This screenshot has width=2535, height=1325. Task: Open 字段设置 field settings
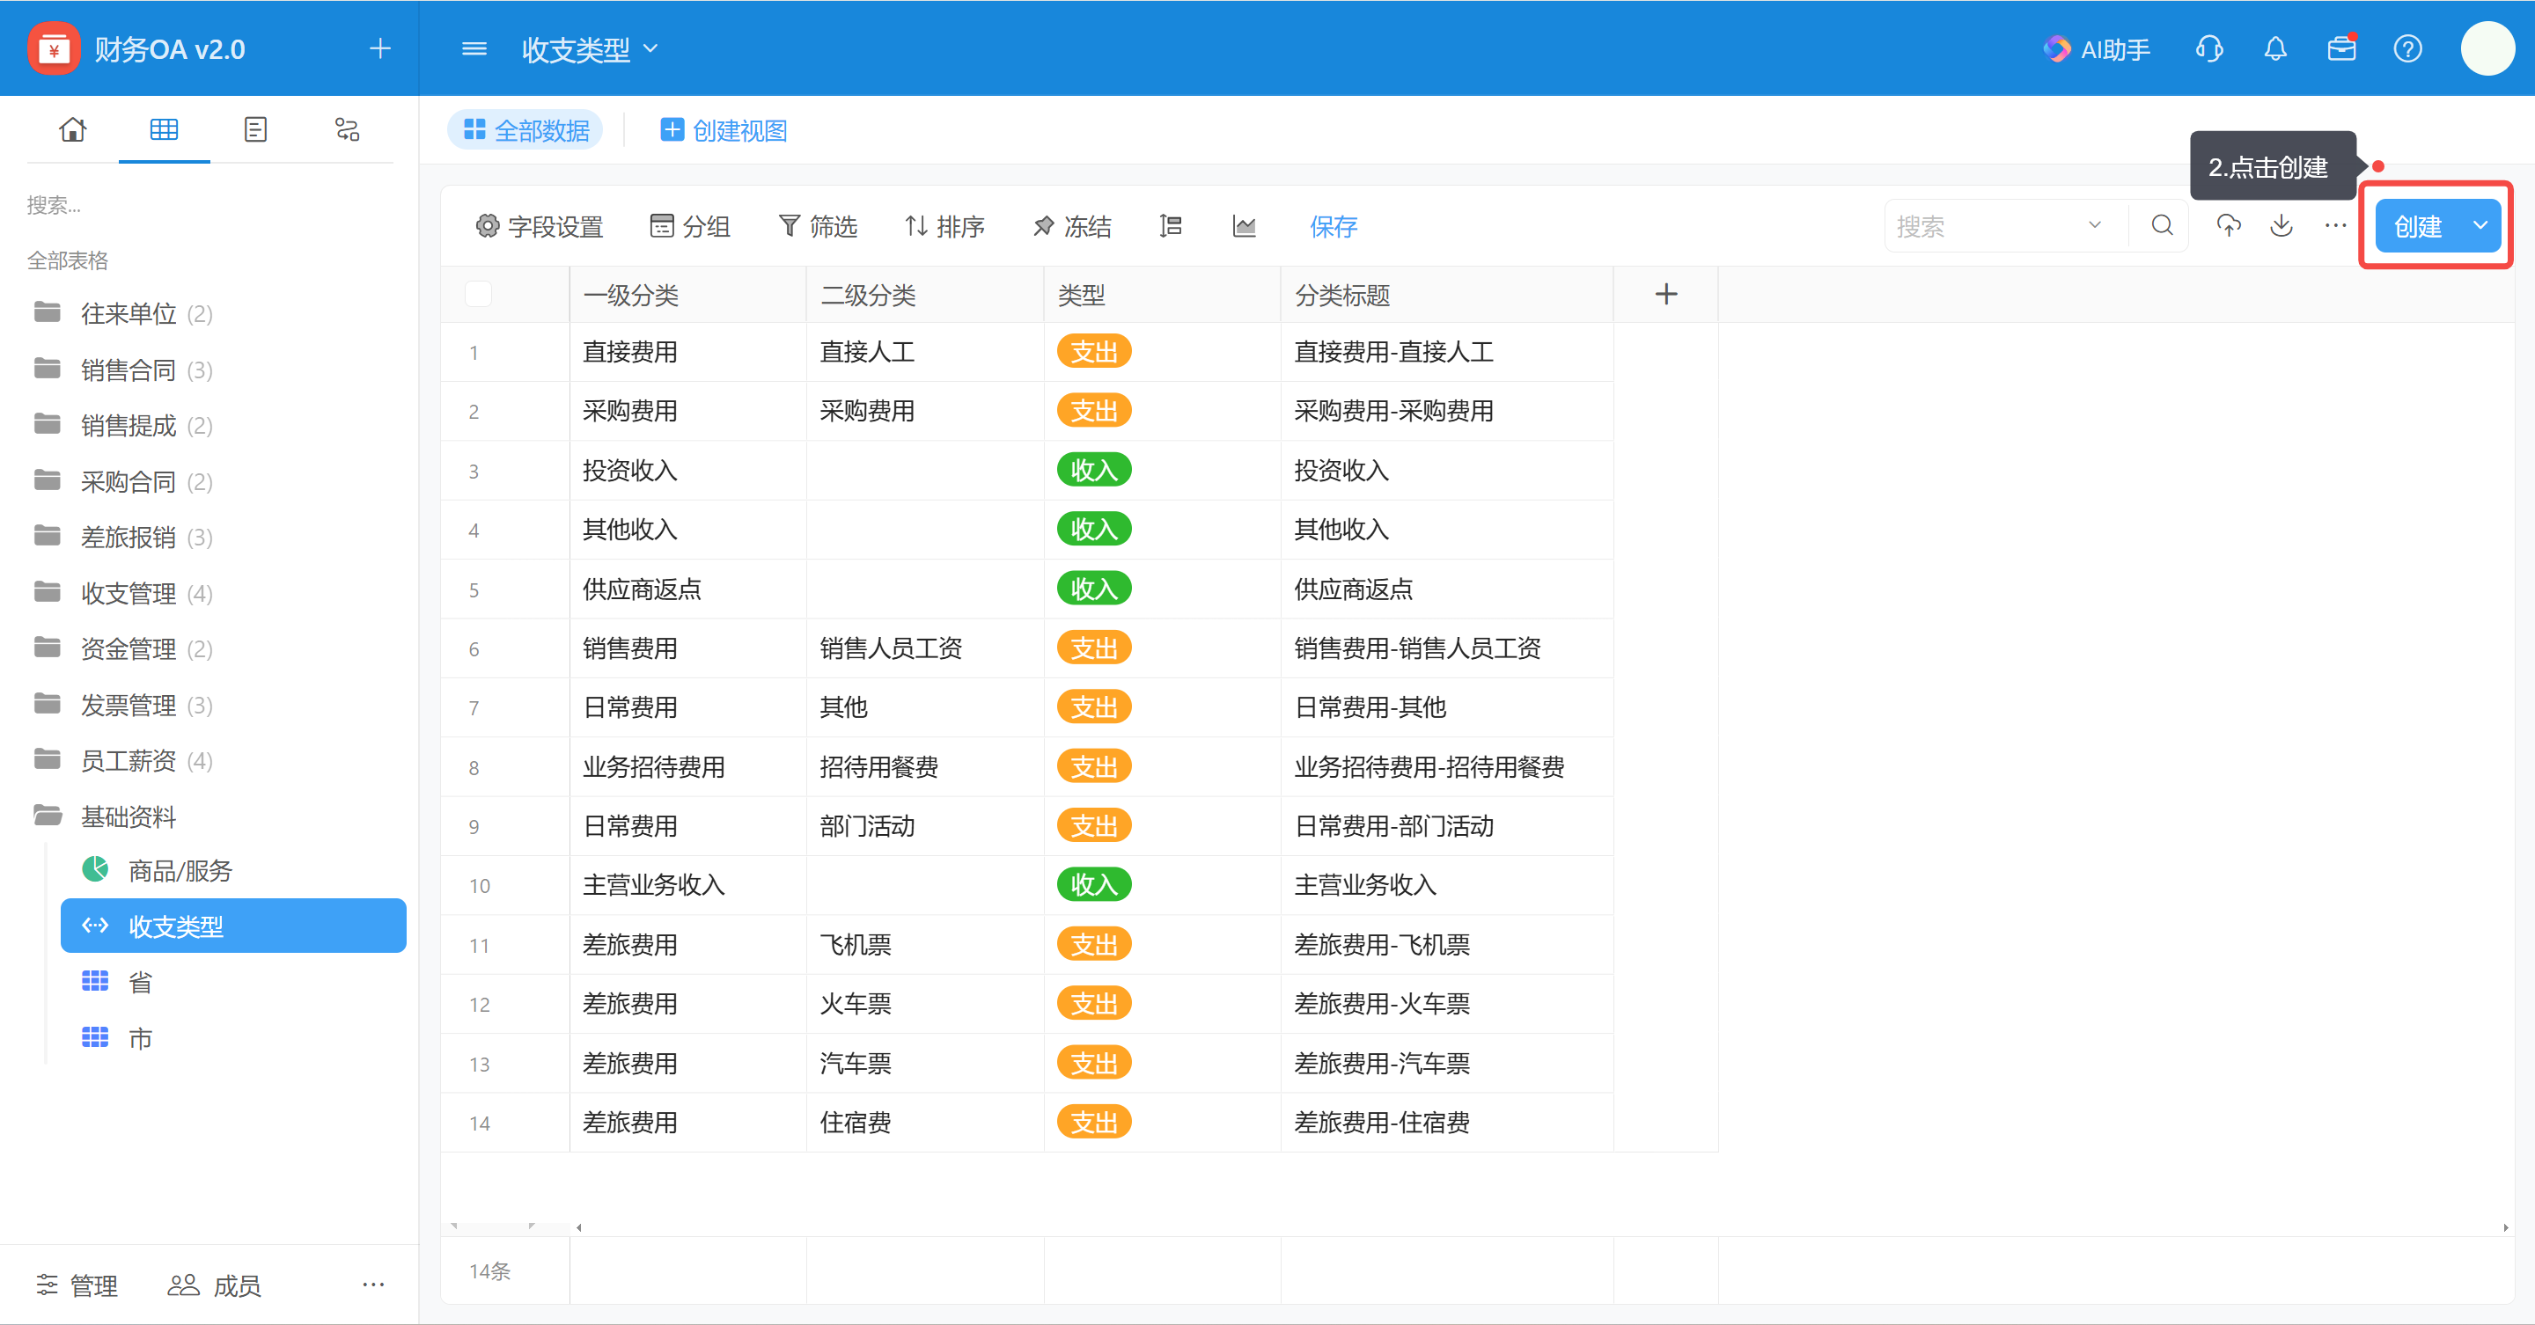540,226
